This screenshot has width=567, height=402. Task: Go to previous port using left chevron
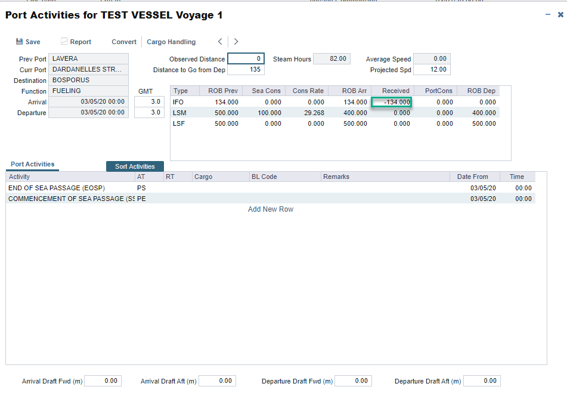220,42
